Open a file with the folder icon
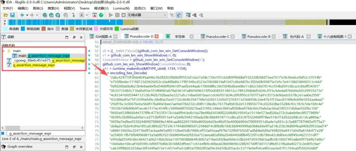The image size is (356, 151). point(6,15)
